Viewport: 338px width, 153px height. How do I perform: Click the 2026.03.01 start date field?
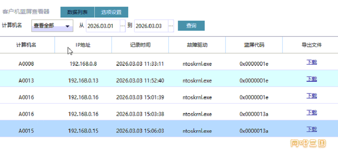[103, 26]
